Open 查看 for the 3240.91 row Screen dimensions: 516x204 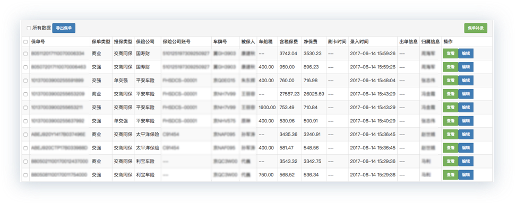[x=451, y=135]
